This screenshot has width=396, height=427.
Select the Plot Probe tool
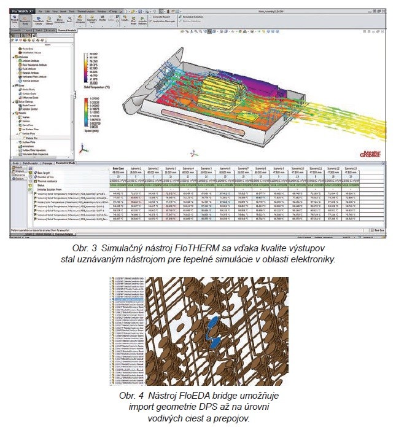133,20
